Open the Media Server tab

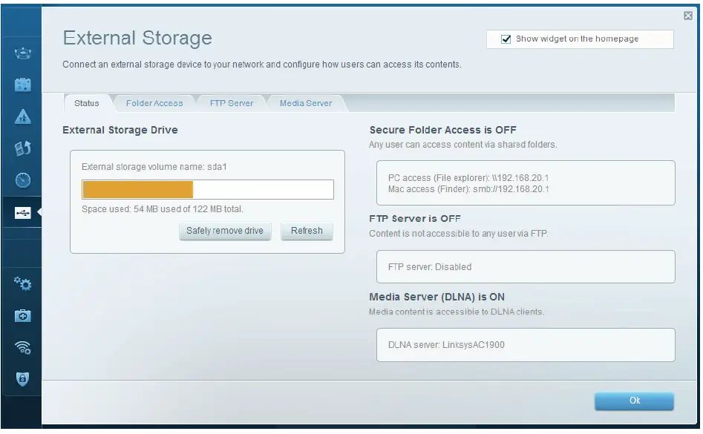pos(305,103)
